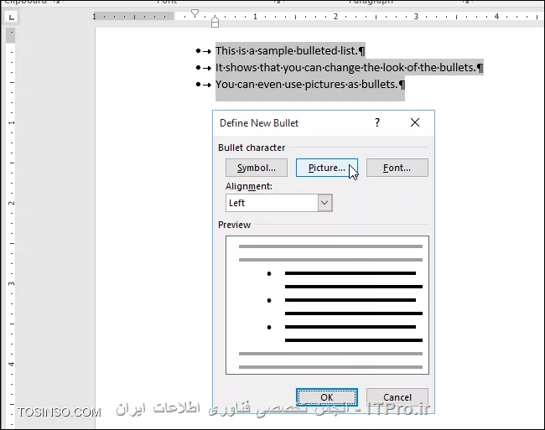Image resolution: width=545 pixels, height=430 pixels.
Task: Open the Symbol bullet character chooser
Action: (x=257, y=168)
